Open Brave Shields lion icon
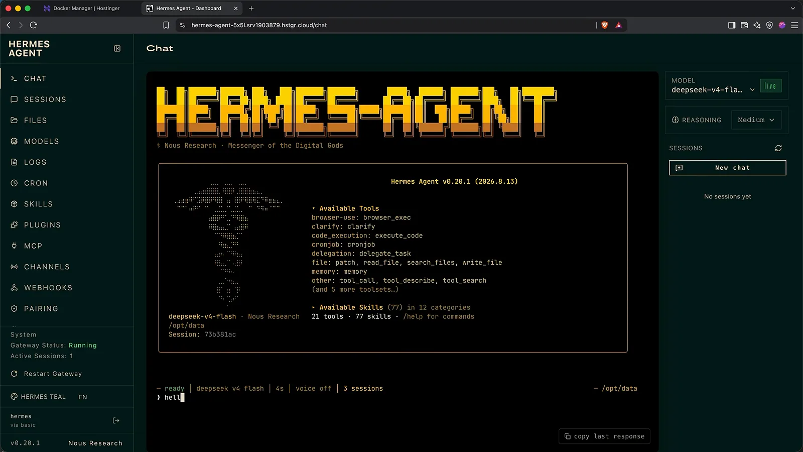803x452 pixels. point(605,25)
